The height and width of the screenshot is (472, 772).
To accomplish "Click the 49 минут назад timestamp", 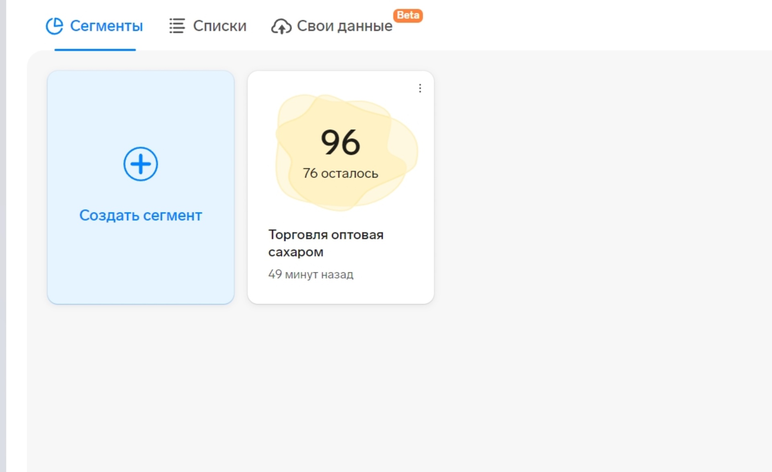I will point(310,274).
